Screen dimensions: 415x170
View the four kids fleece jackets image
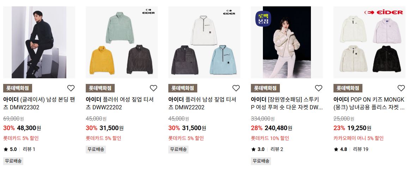(369, 42)
